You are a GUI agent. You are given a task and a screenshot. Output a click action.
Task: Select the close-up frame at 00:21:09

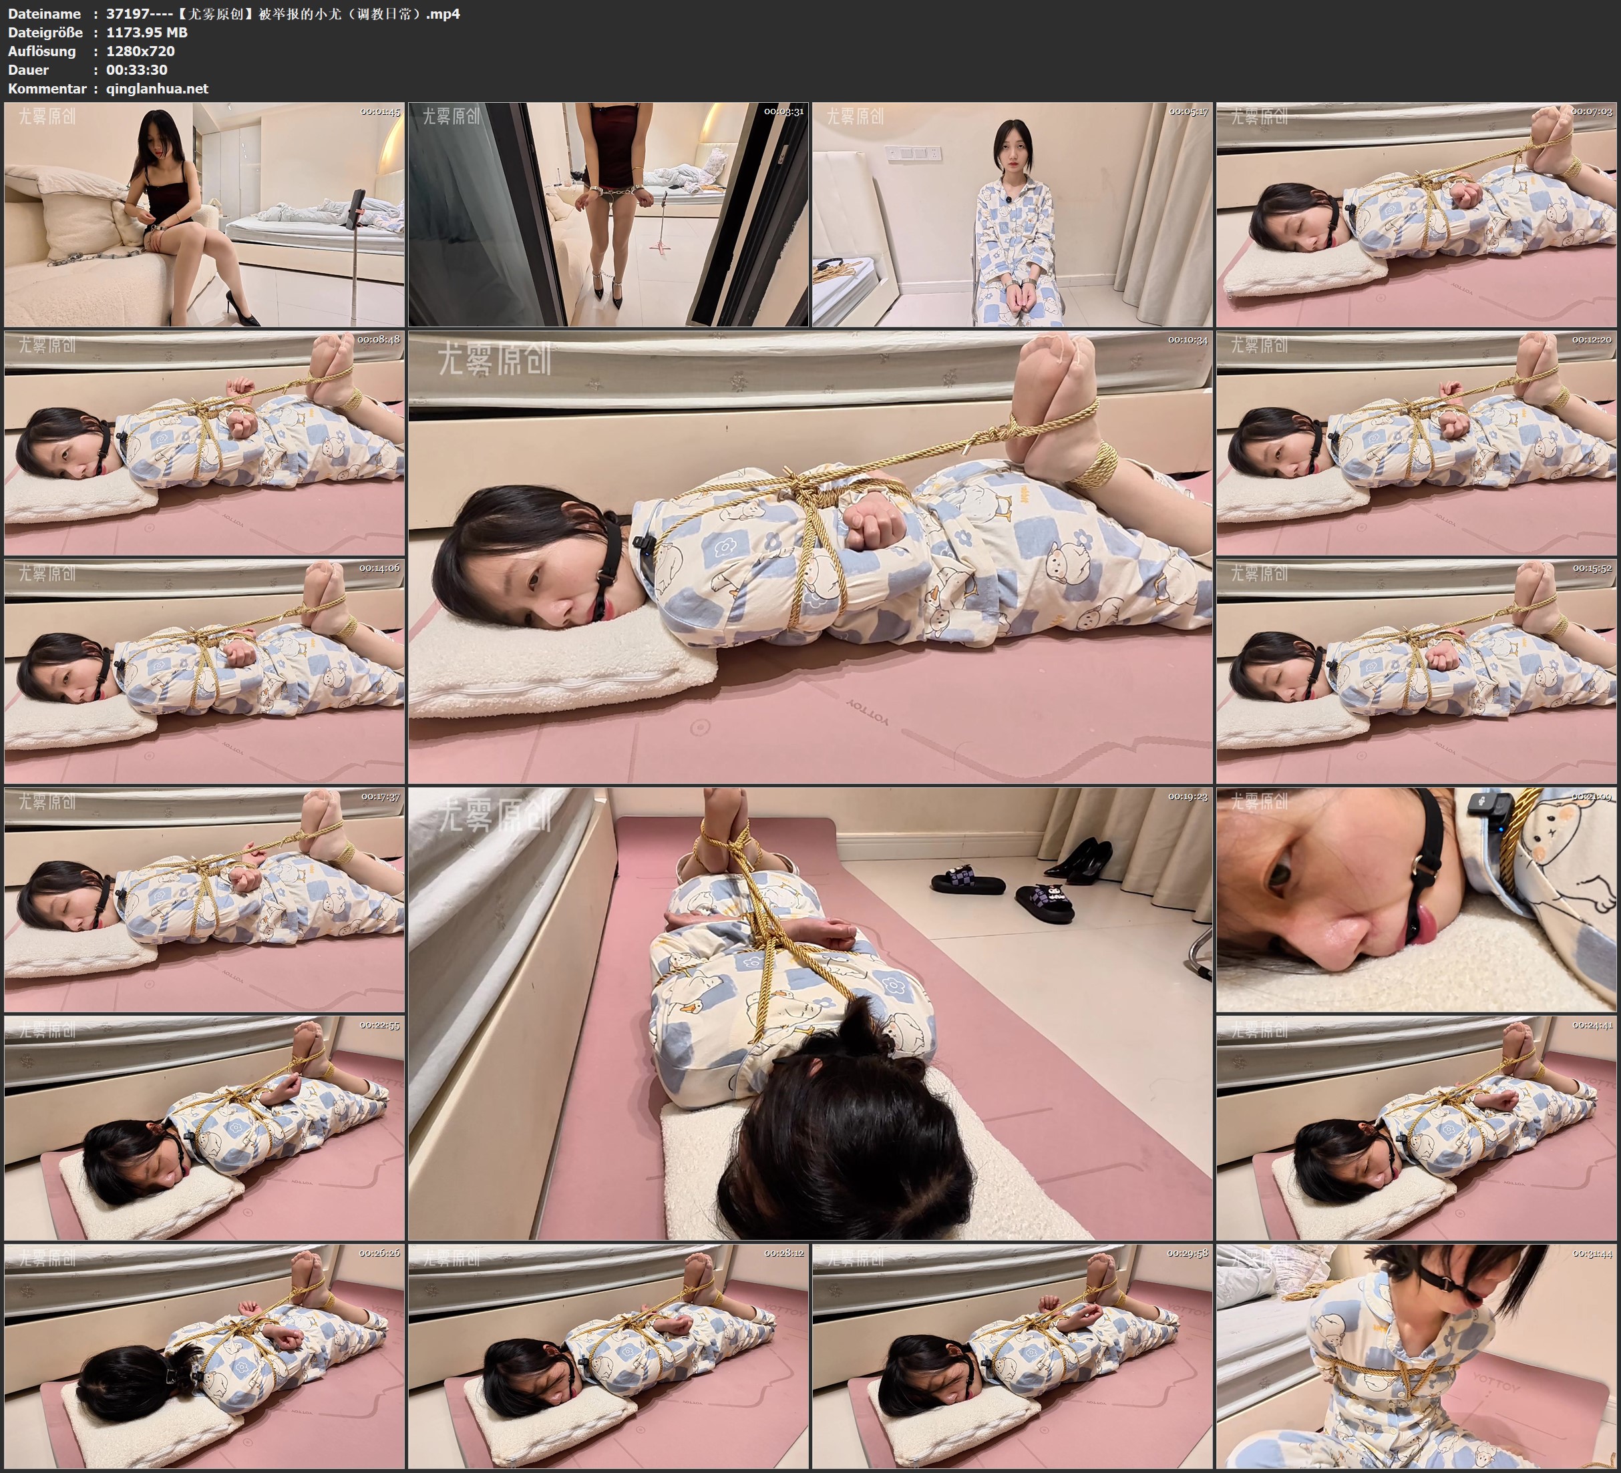[1417, 899]
